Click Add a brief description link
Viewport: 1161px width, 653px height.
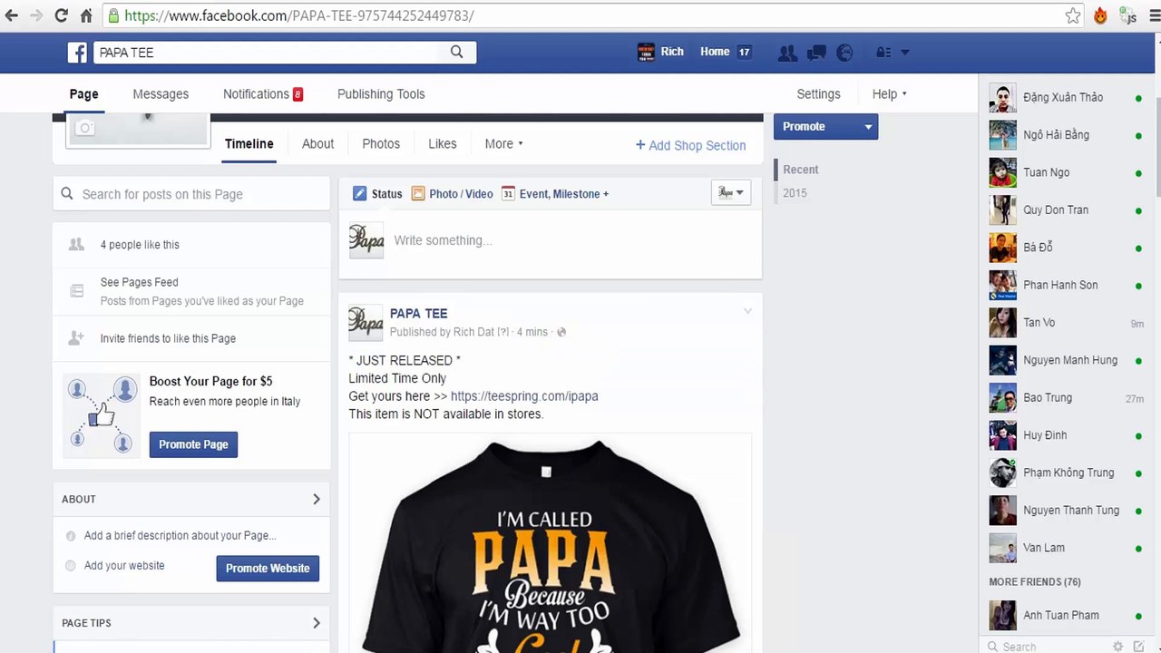(180, 535)
